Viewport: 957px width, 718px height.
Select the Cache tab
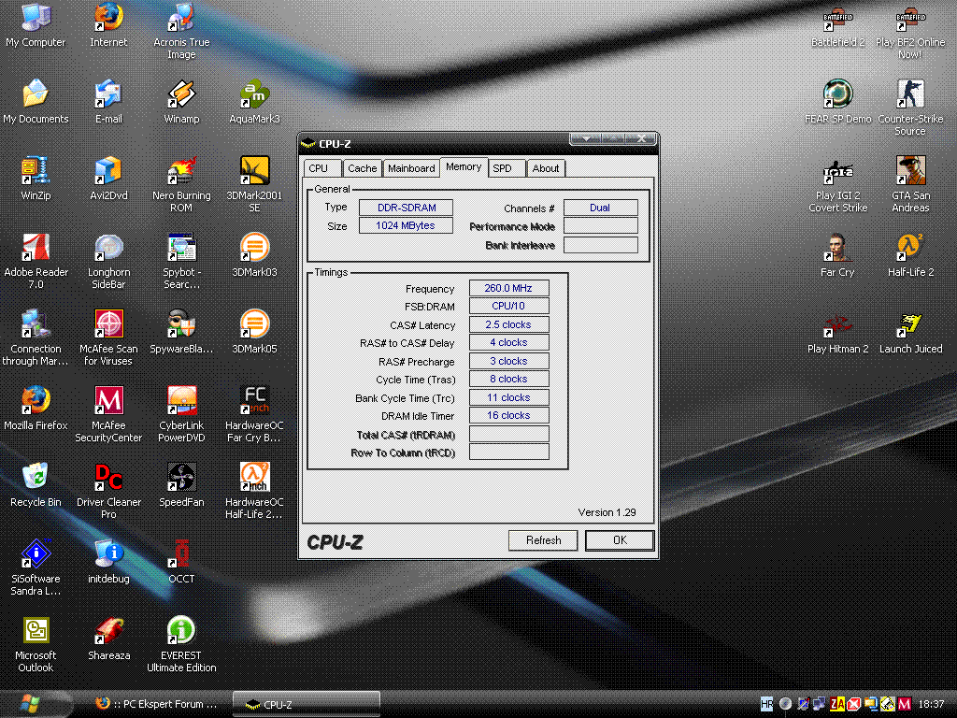[x=362, y=168]
